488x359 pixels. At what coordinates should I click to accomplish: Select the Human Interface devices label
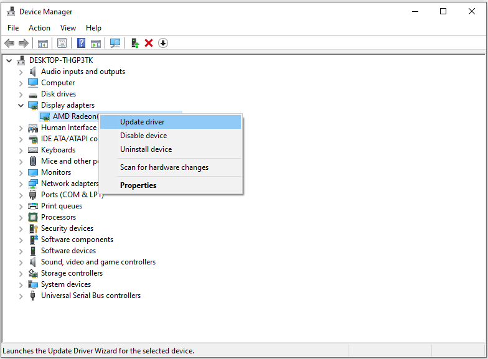[x=68, y=128]
